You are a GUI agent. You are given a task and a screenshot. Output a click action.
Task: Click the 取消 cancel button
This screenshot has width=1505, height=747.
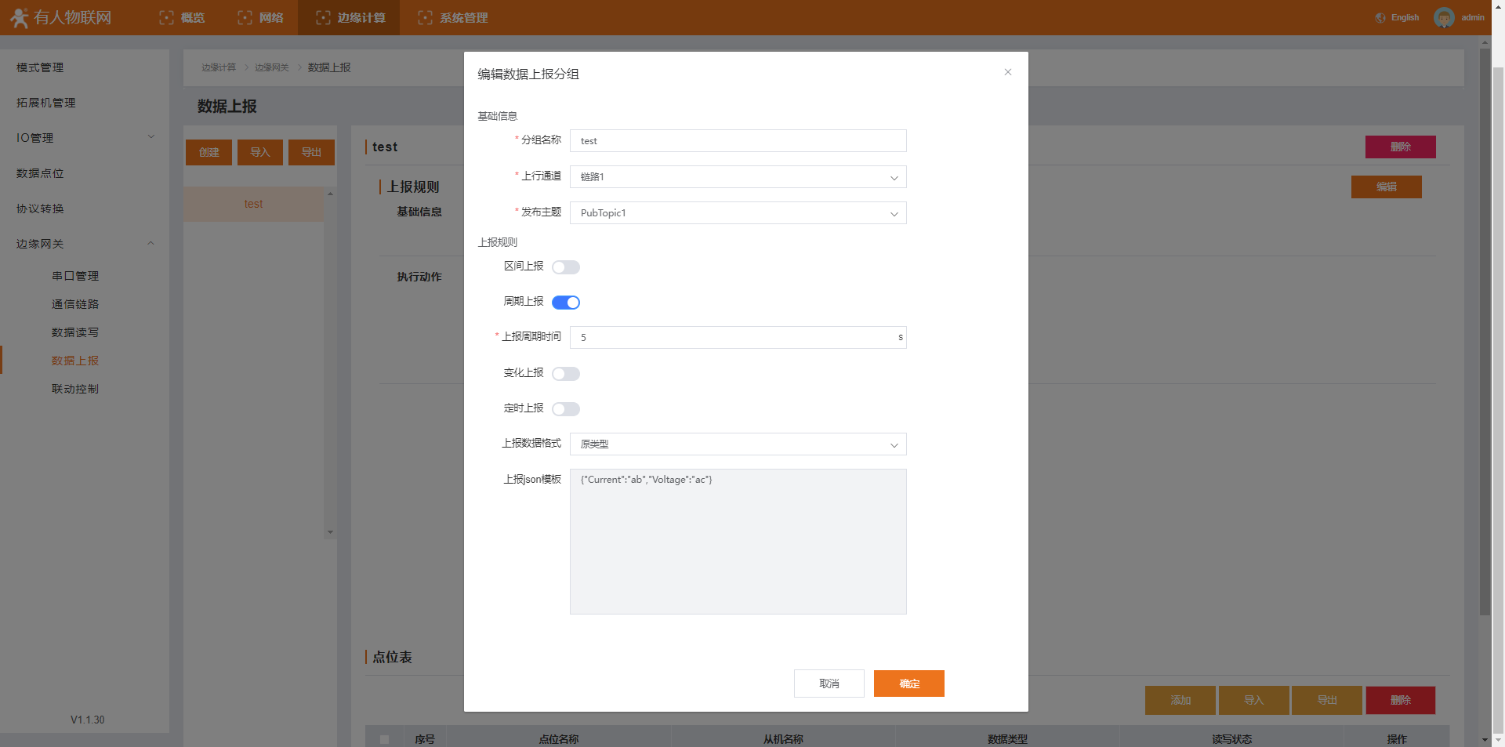click(829, 684)
